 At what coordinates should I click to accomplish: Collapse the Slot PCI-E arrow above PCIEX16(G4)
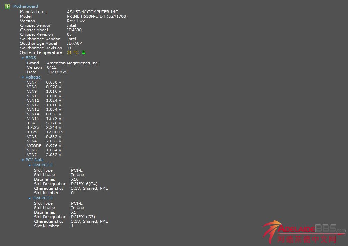(29, 165)
